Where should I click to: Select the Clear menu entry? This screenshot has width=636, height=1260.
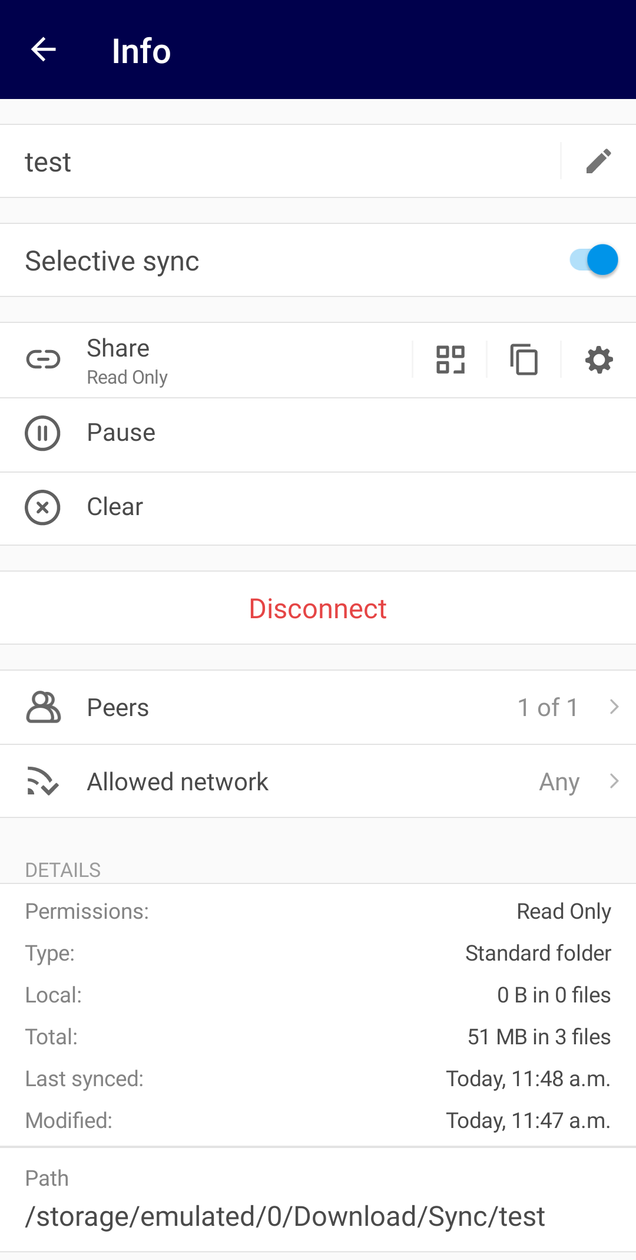point(318,509)
